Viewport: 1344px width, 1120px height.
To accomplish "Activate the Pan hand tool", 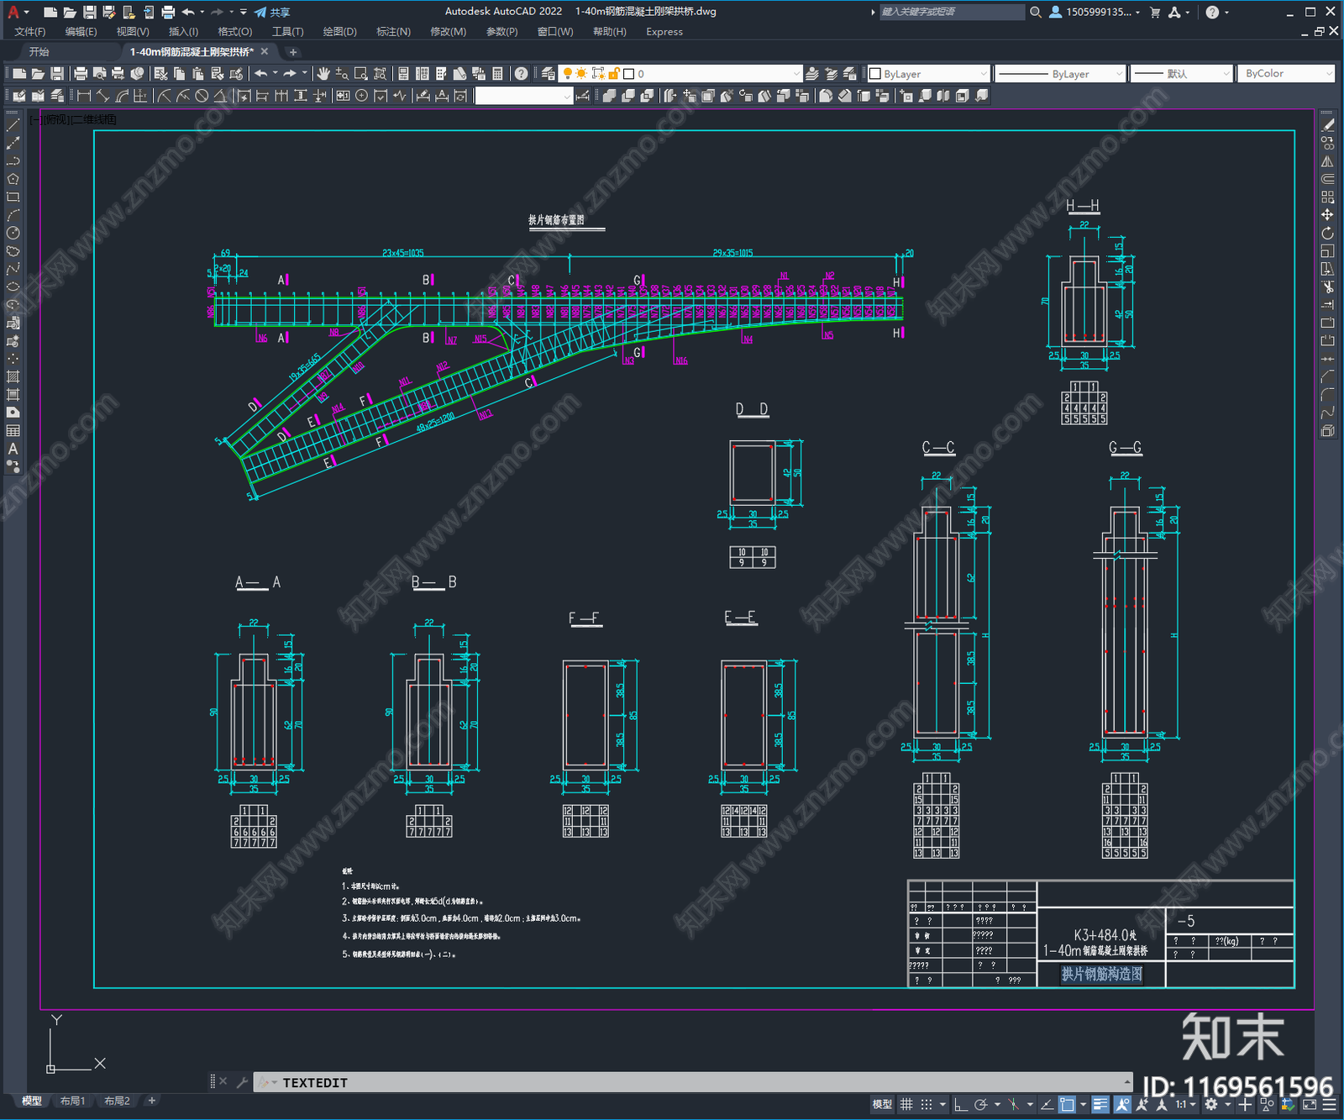I will [323, 74].
